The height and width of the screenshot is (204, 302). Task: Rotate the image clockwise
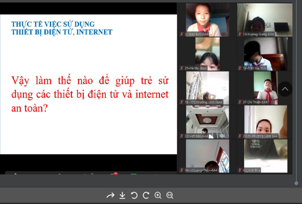tap(146, 195)
